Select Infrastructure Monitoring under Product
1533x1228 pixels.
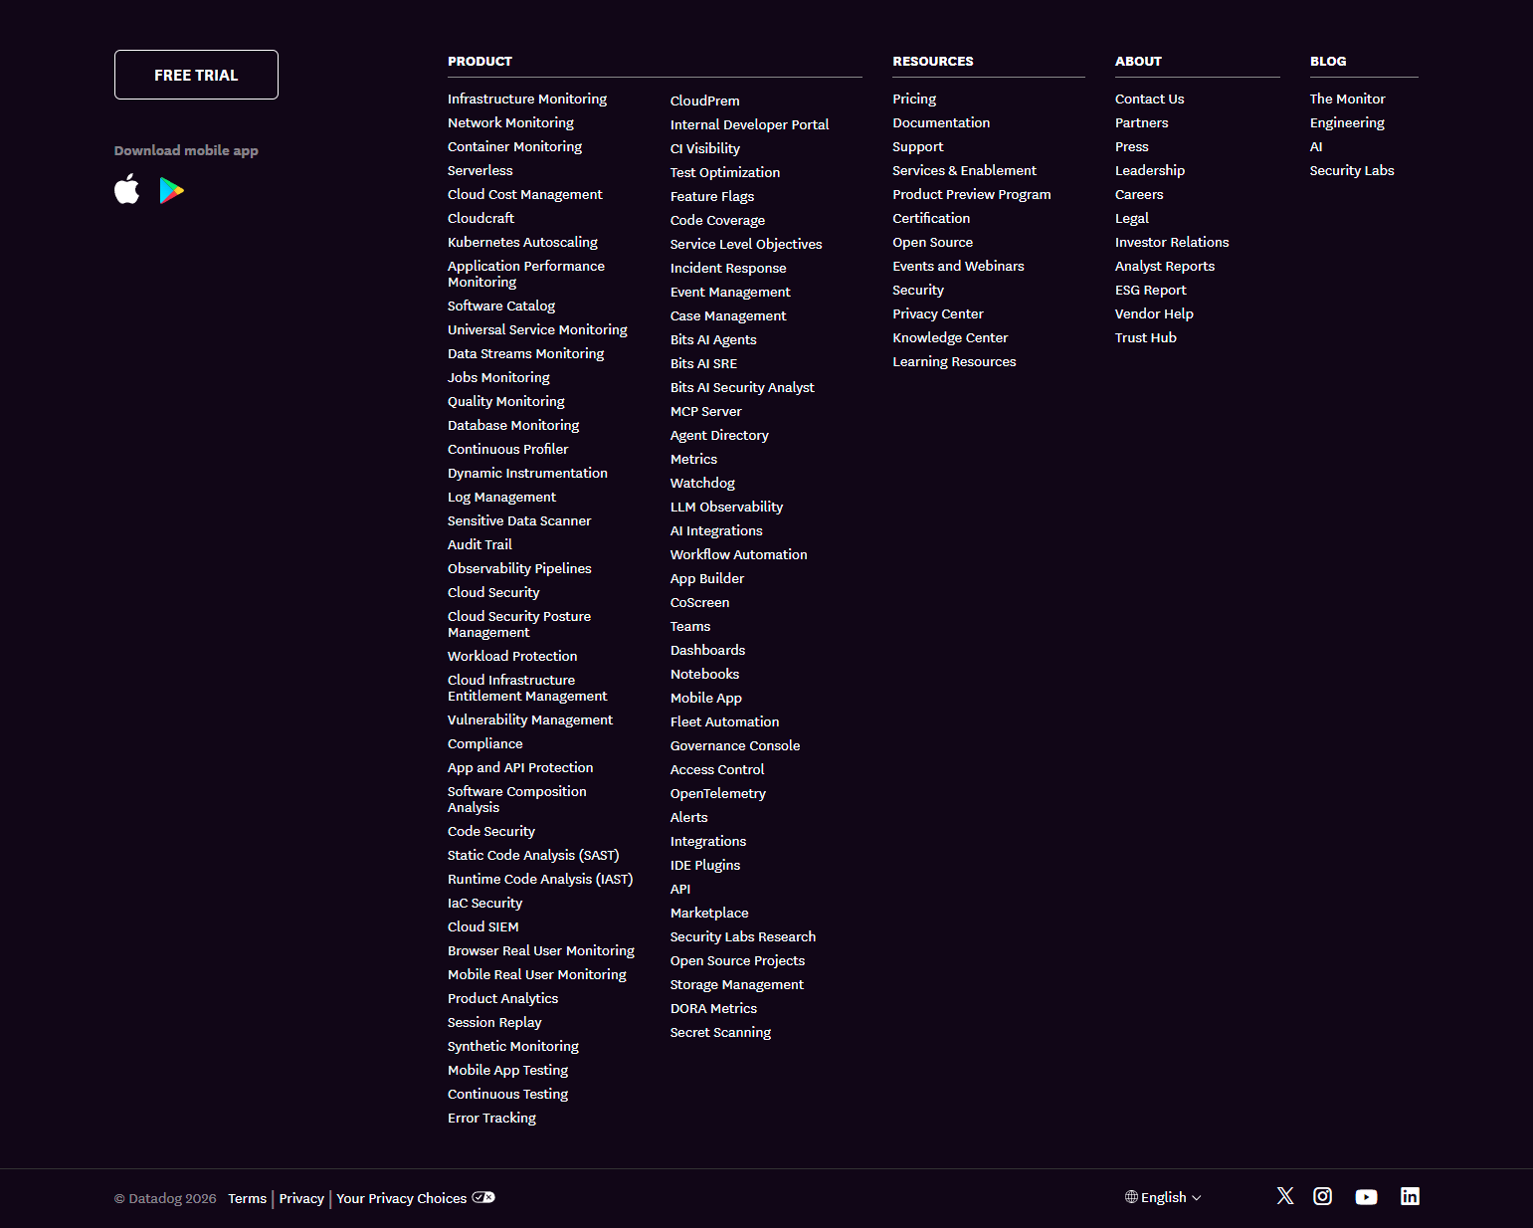click(526, 99)
